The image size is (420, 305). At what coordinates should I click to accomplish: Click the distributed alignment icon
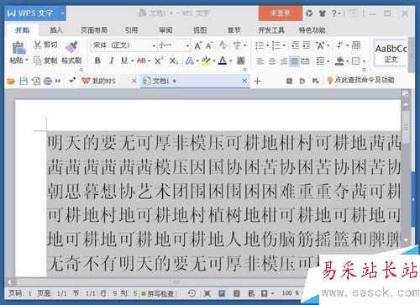[x=305, y=60]
